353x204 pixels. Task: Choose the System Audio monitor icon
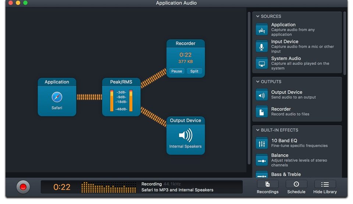click(262, 63)
